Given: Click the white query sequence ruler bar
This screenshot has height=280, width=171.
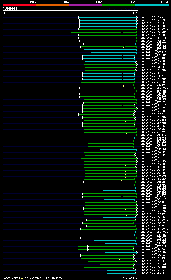Looking at the screenshot, I should (71, 11).
